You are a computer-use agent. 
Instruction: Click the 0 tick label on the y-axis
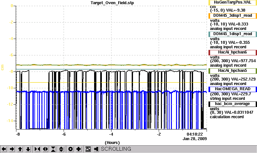12,6
